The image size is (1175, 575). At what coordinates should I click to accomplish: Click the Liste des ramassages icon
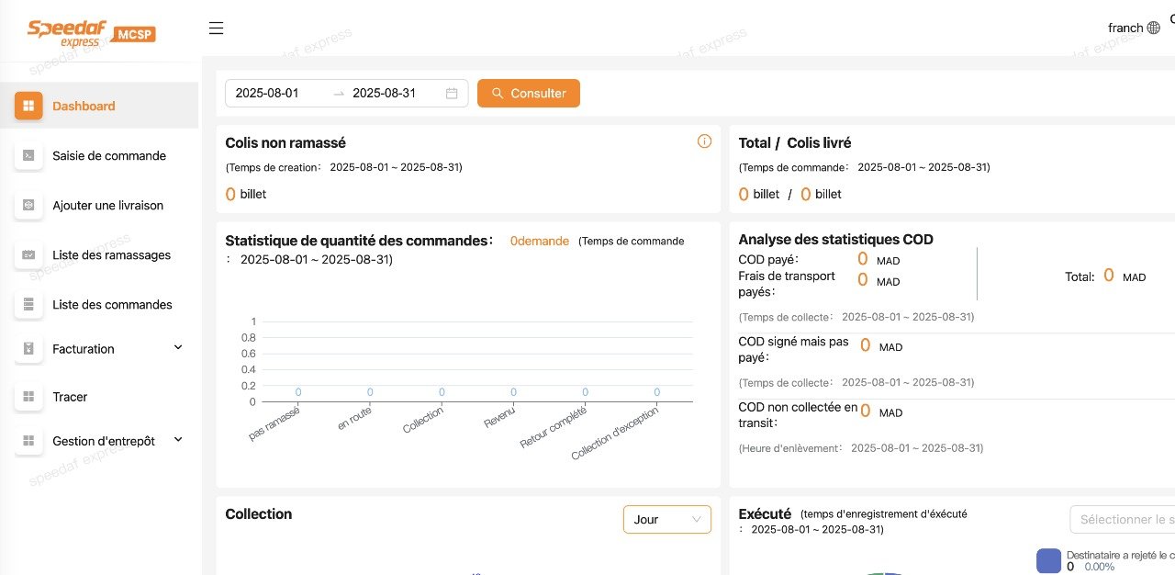tap(28, 254)
